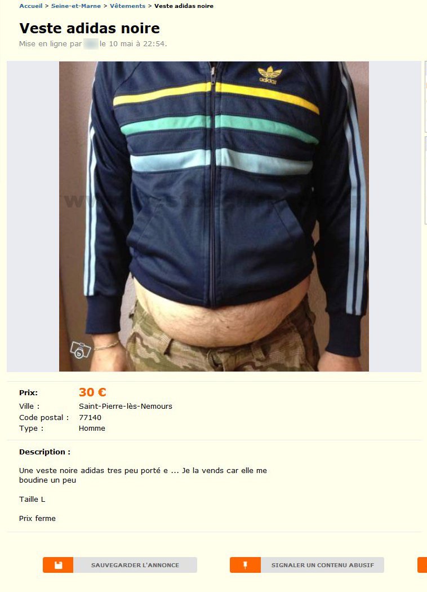Click the Taille L text
Viewport: 427px width, 592px height.
pyautogui.click(x=32, y=499)
